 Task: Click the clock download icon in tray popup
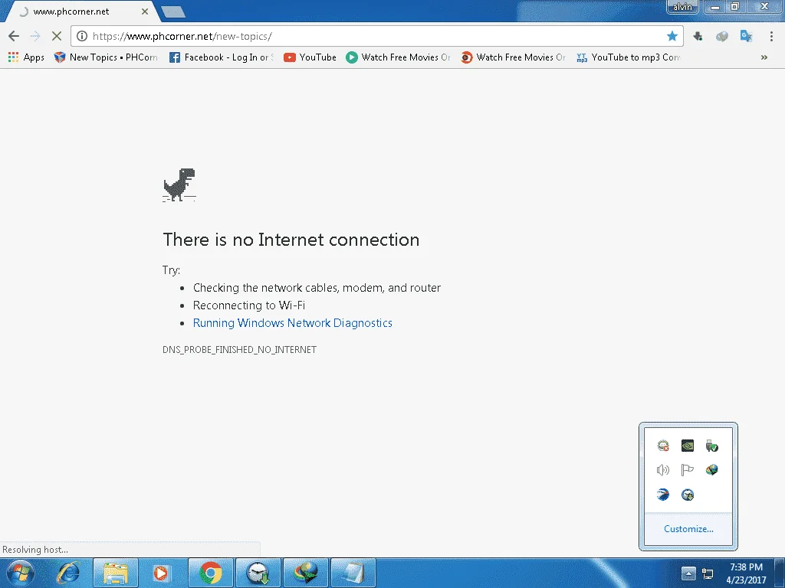click(x=688, y=495)
